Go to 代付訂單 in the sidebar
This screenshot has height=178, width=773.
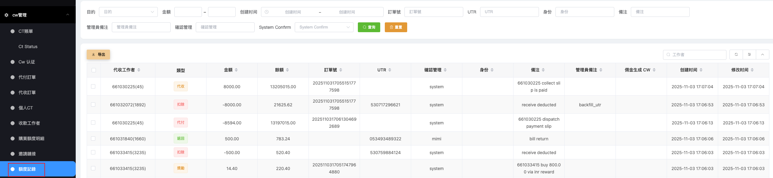point(27,77)
